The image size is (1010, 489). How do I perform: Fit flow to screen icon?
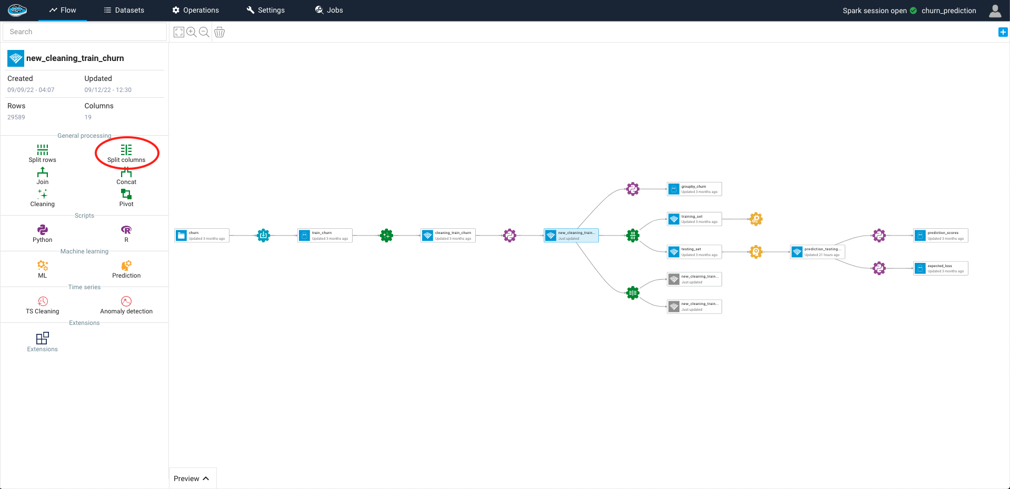pos(179,32)
